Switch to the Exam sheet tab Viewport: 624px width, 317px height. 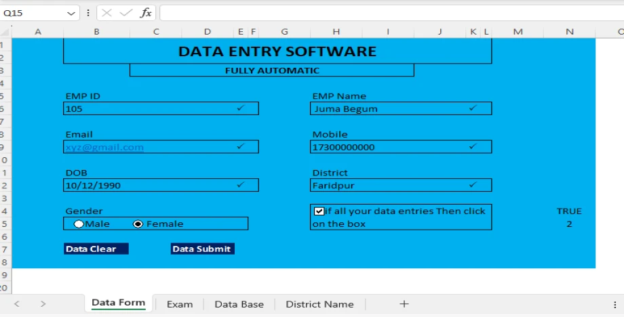point(180,304)
